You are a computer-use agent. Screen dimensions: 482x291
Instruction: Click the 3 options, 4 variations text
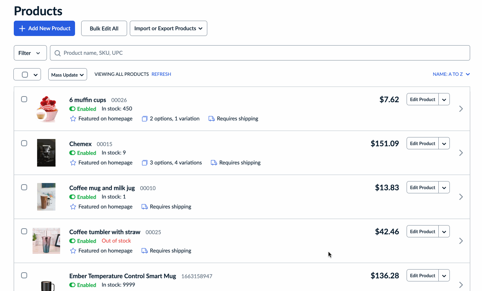coord(176,163)
